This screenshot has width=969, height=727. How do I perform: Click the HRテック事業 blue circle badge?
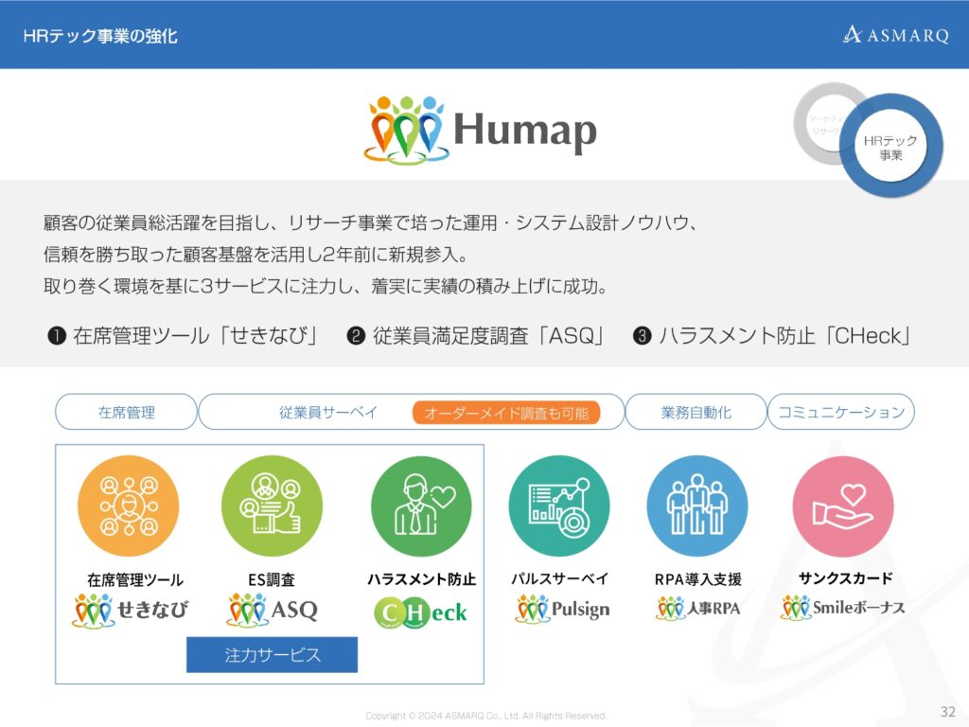[891, 147]
